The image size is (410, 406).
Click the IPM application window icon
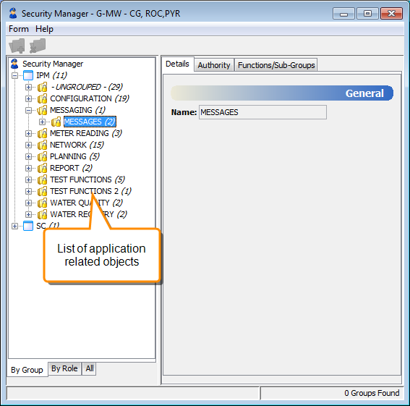coord(28,75)
